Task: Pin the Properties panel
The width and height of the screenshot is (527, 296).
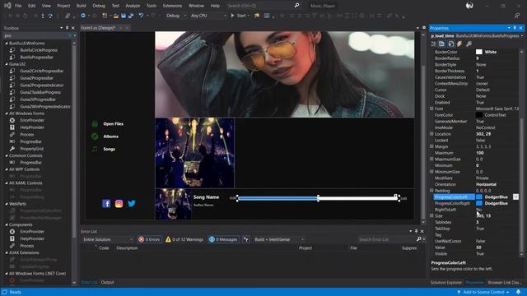Action: pos(515,28)
